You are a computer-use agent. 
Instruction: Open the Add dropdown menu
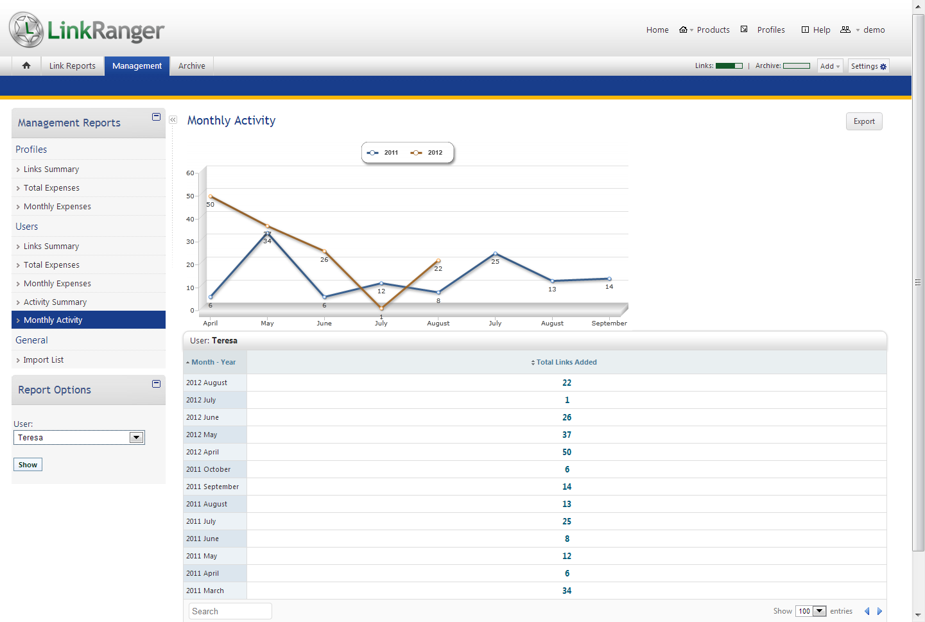(829, 66)
